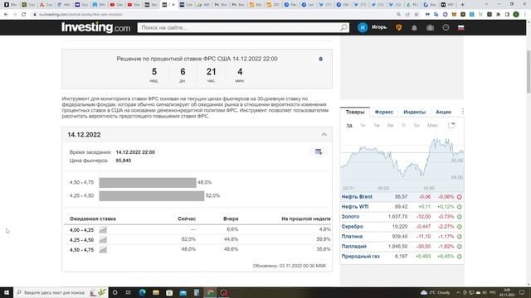The image size is (531, 298).
Task: Click the clock icon in Природный газ row
Action: point(459,257)
